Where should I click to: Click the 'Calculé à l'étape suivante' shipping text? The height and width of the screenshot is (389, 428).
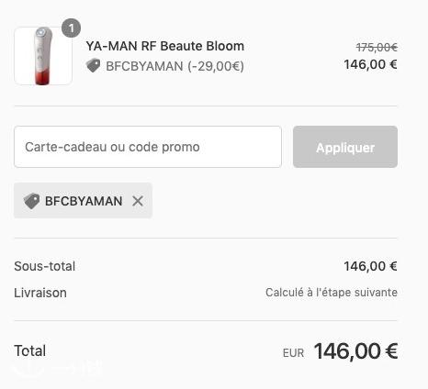pos(332,293)
